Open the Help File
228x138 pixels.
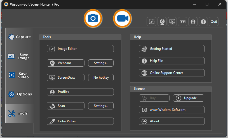[172, 61]
